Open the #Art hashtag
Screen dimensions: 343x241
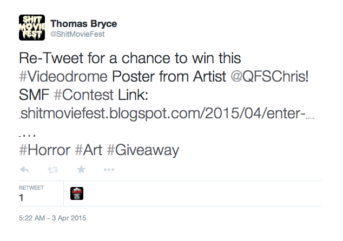(88, 150)
